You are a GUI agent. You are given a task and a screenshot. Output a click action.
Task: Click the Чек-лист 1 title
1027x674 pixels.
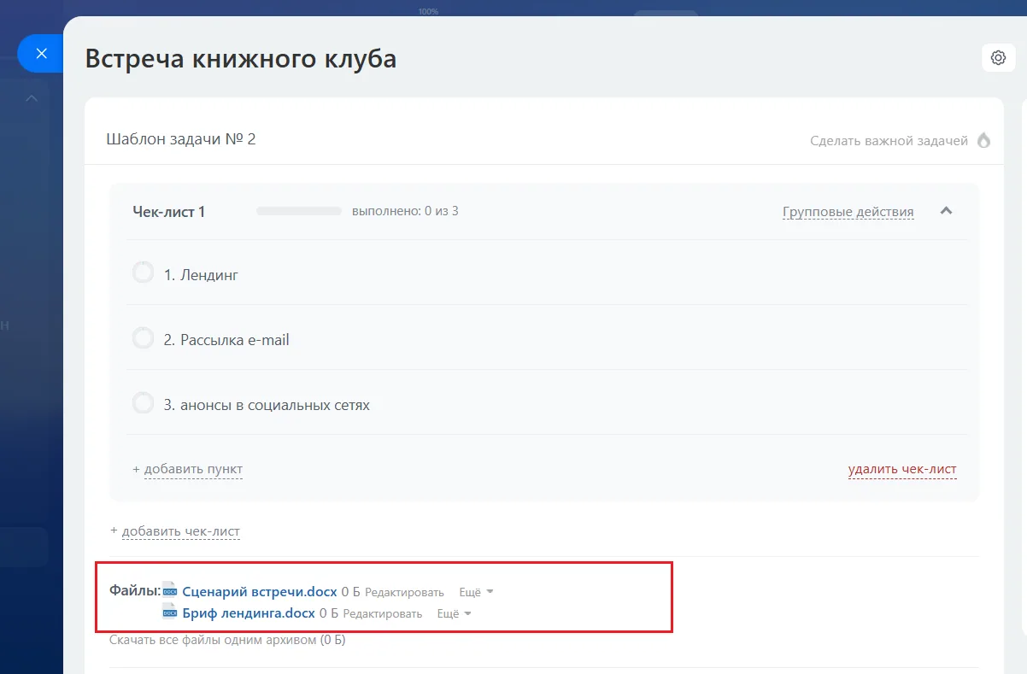coord(169,212)
